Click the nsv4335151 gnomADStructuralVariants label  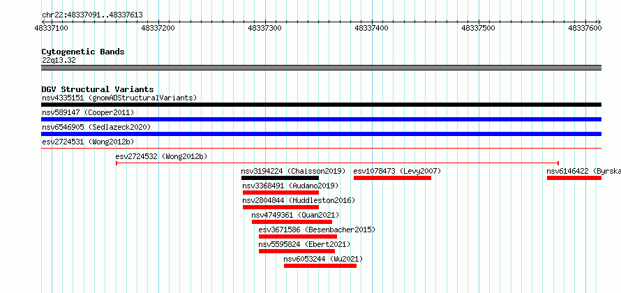119,98
